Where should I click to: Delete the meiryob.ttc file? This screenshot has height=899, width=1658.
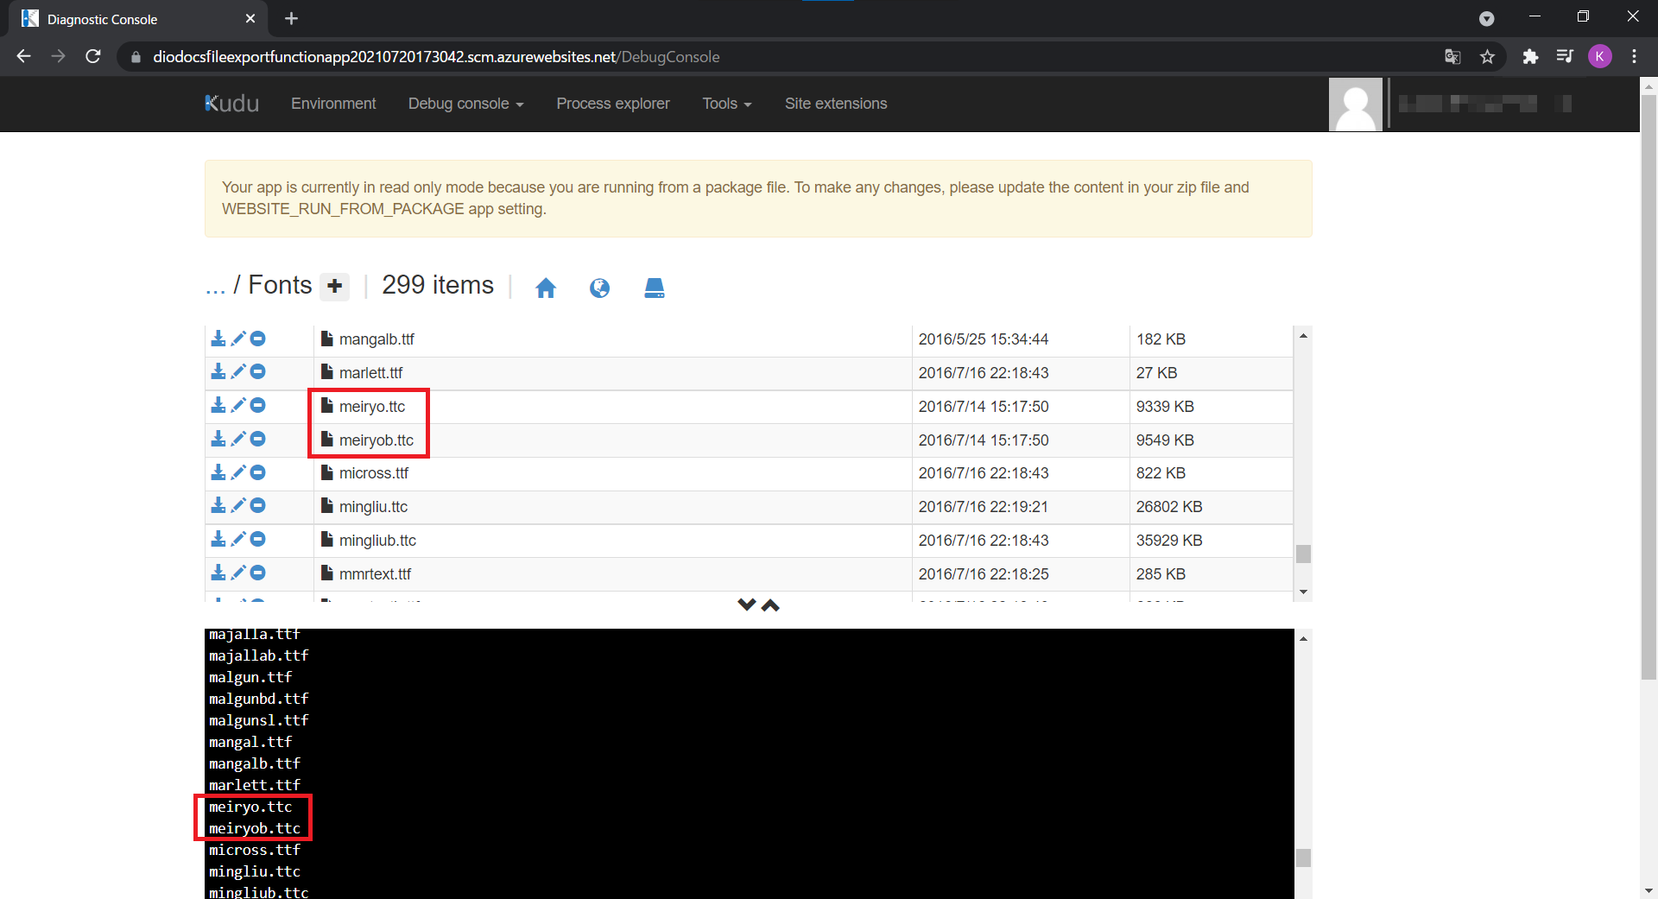pos(257,439)
